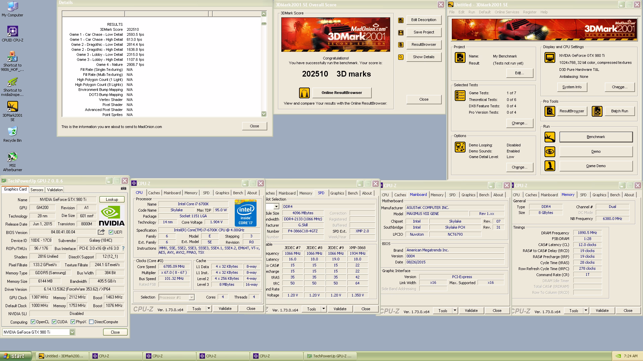The width and height of the screenshot is (643, 361).
Task: Click the Online ResultBrowser button
Action: tap(342, 93)
